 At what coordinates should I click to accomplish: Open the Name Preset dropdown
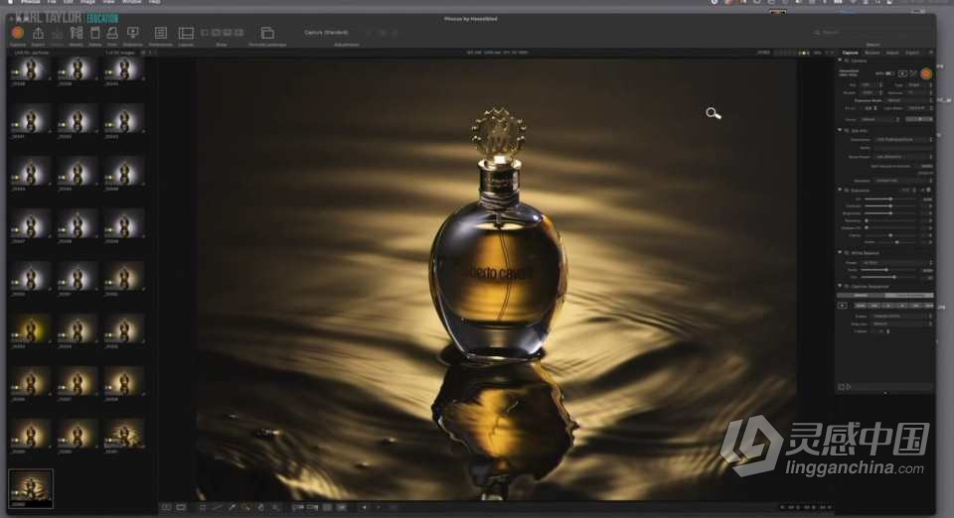click(903, 157)
